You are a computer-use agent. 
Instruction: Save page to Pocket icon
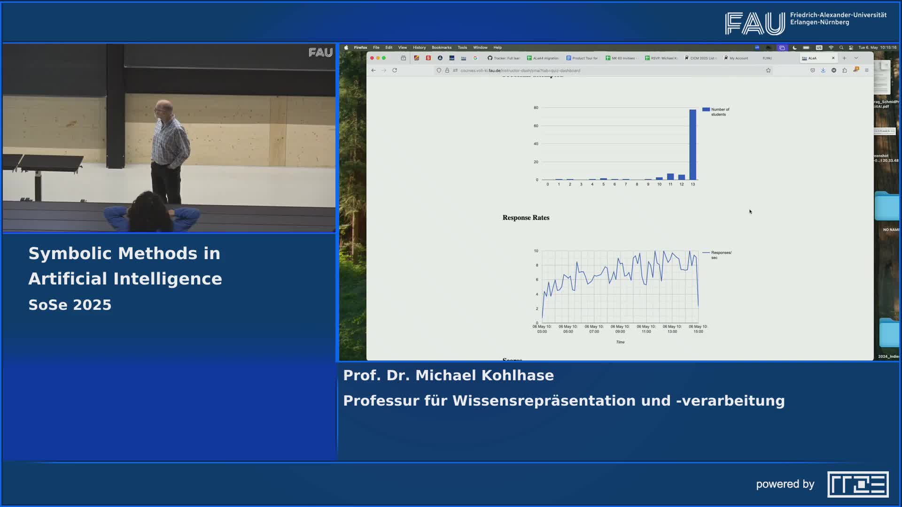[812, 70]
